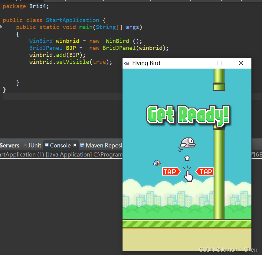Close the Console tab with its X
The height and width of the screenshot is (255, 262).
point(75,145)
